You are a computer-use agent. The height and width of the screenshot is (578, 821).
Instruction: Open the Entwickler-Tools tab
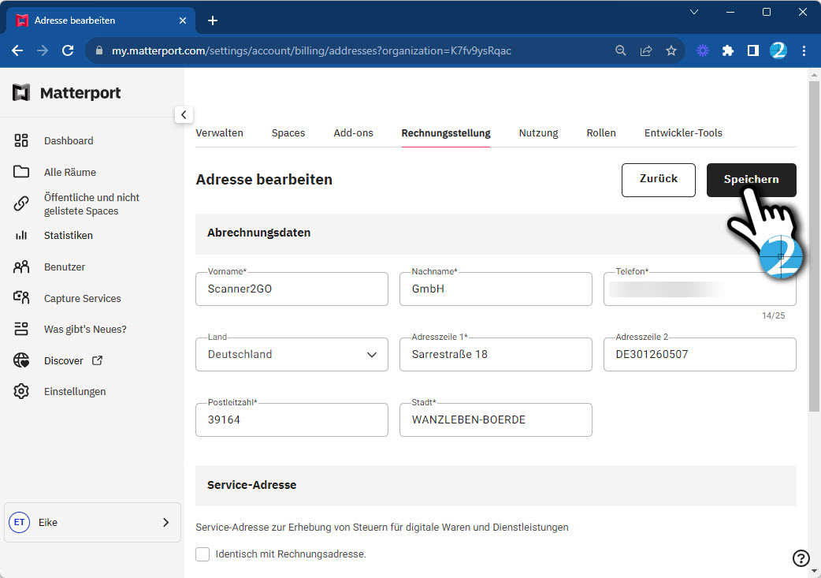click(x=683, y=133)
